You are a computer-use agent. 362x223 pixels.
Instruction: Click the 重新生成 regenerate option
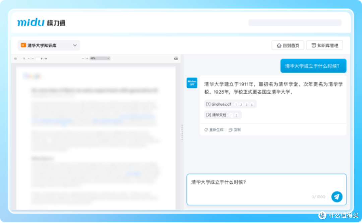tap(214, 130)
